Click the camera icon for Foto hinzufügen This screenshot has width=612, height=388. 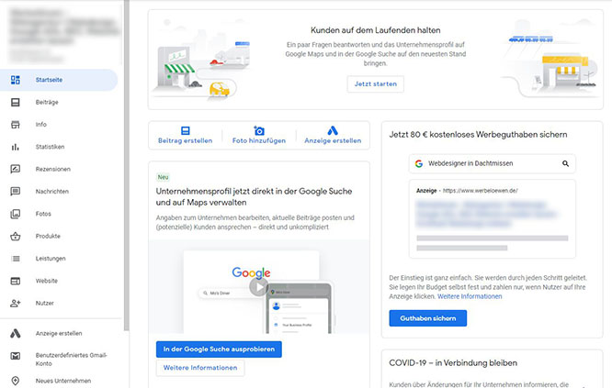pos(259,130)
